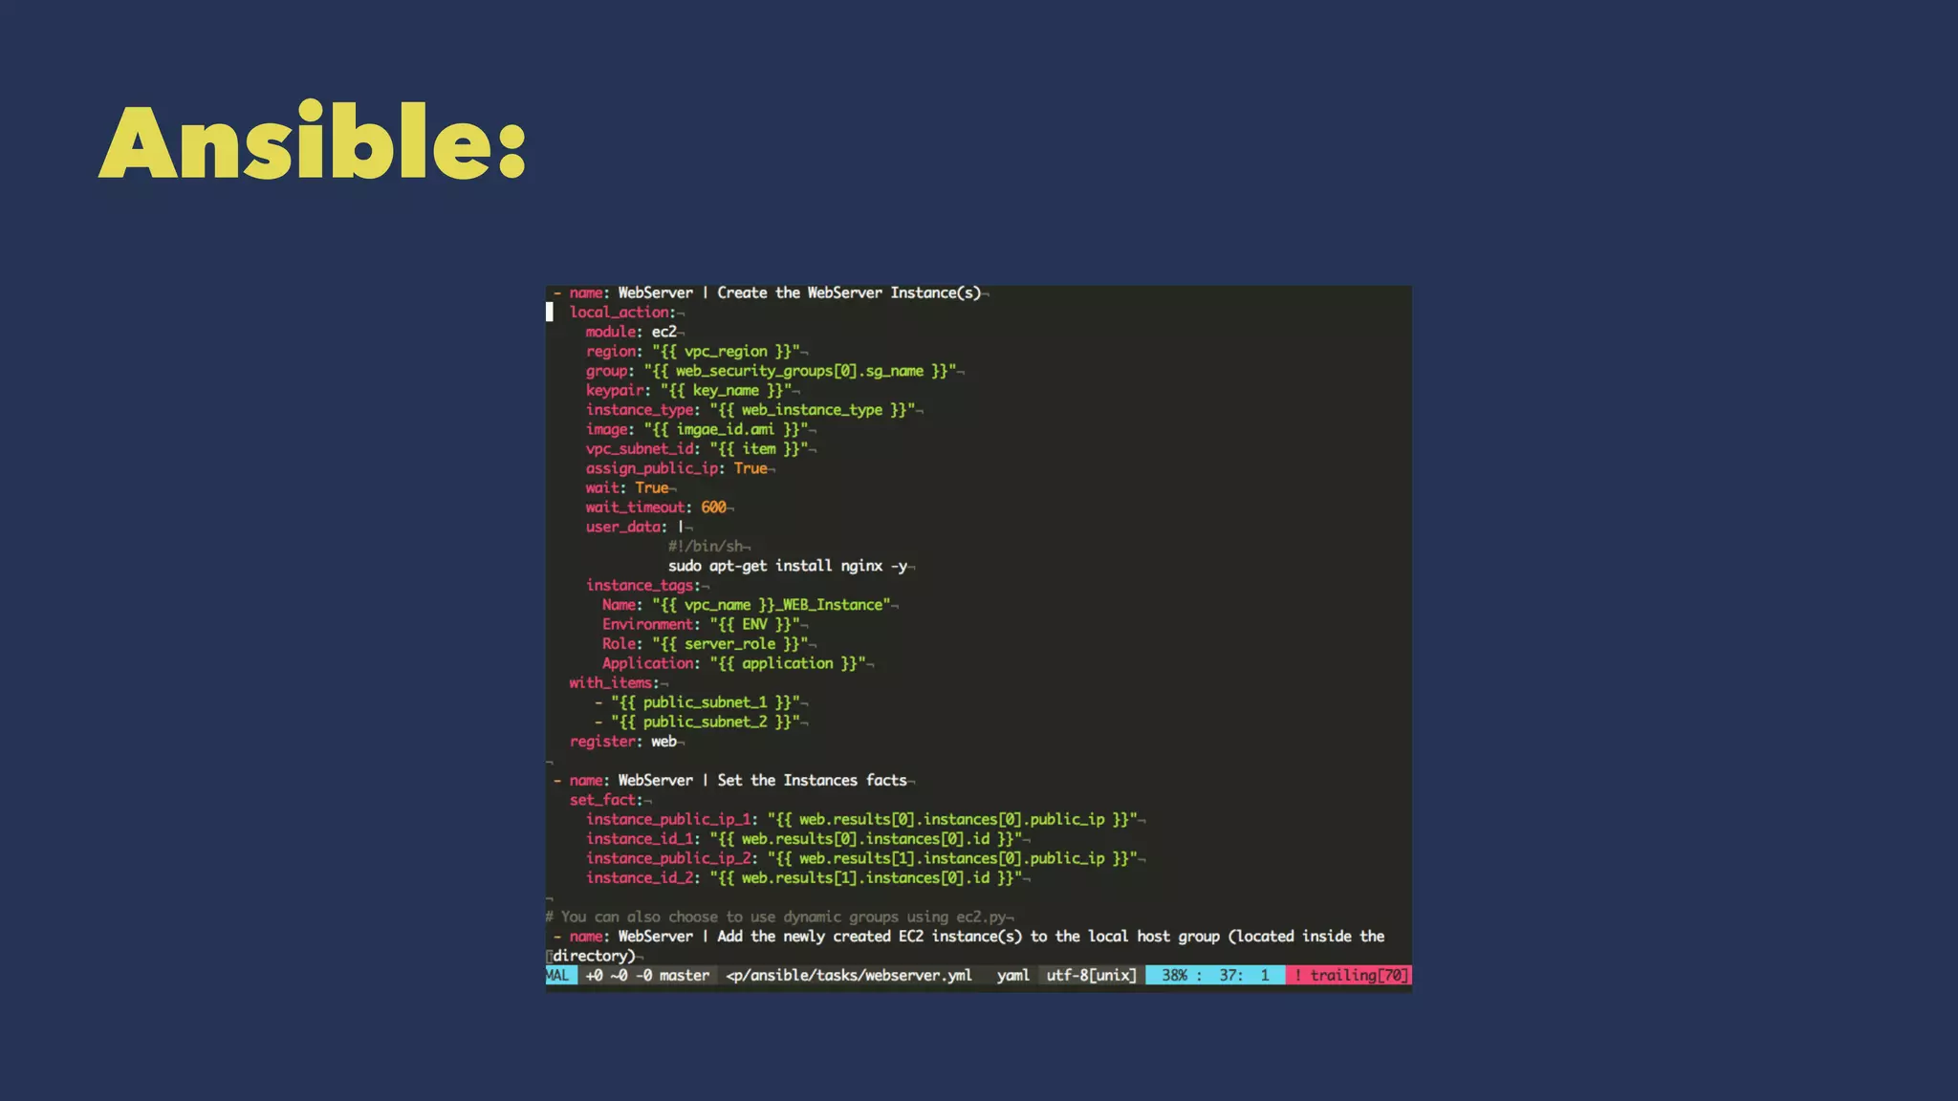Click the '#!/bin/sh' shebang line
The width and height of the screenshot is (1958, 1101).
tap(708, 547)
